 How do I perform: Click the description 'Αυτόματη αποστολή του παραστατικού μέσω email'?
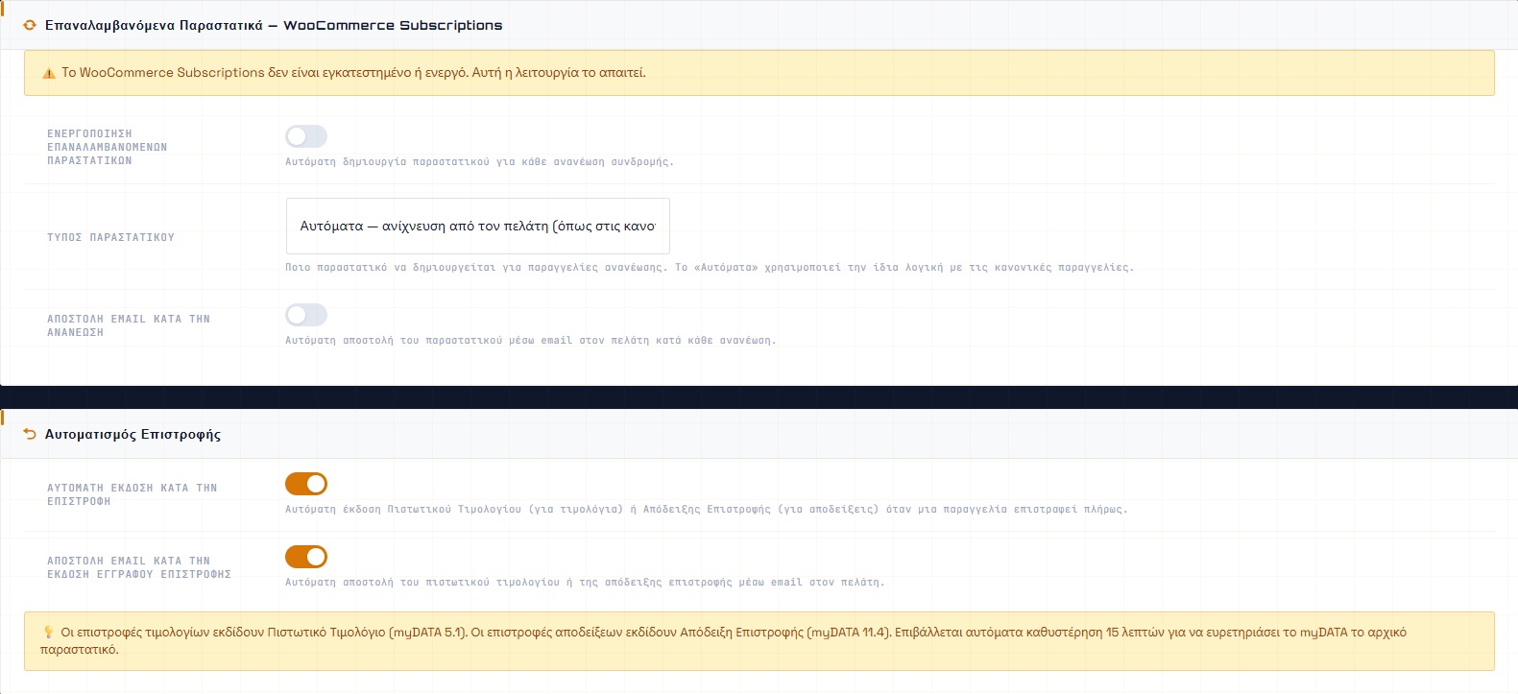pyautogui.click(x=531, y=341)
